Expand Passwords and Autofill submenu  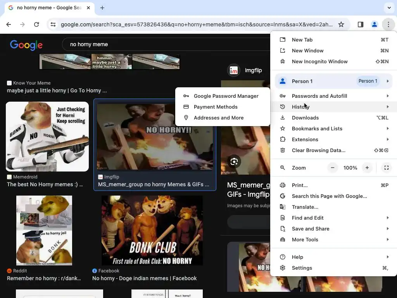click(334, 96)
